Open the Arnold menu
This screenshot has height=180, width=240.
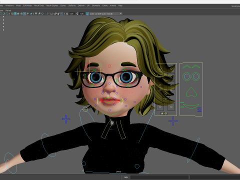click(x=113, y=5)
